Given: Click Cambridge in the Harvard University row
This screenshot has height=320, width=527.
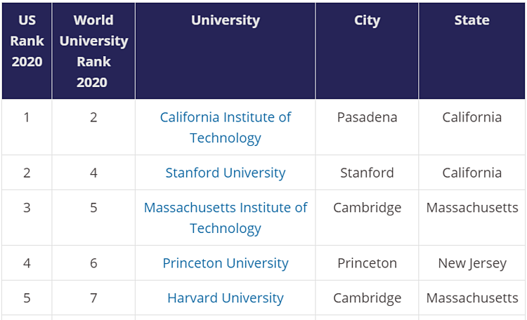Looking at the screenshot, I should pyautogui.click(x=367, y=298).
